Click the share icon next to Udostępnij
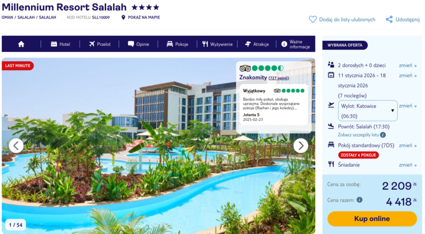 pos(389,19)
